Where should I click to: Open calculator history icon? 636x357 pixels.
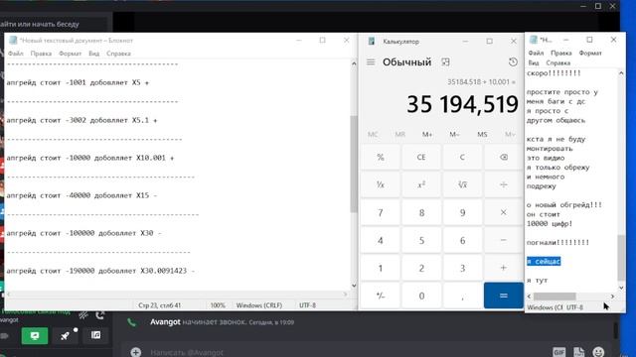click(513, 61)
